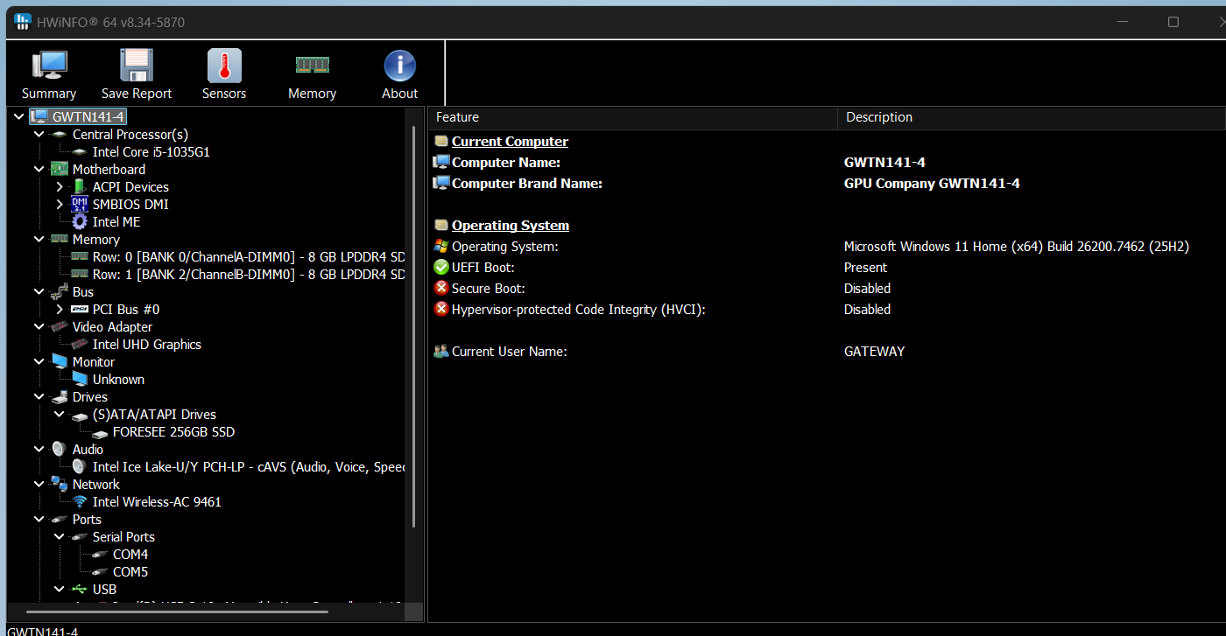Click the Computer Brand Name row
Screen dimensions: 1226x636
827,183
